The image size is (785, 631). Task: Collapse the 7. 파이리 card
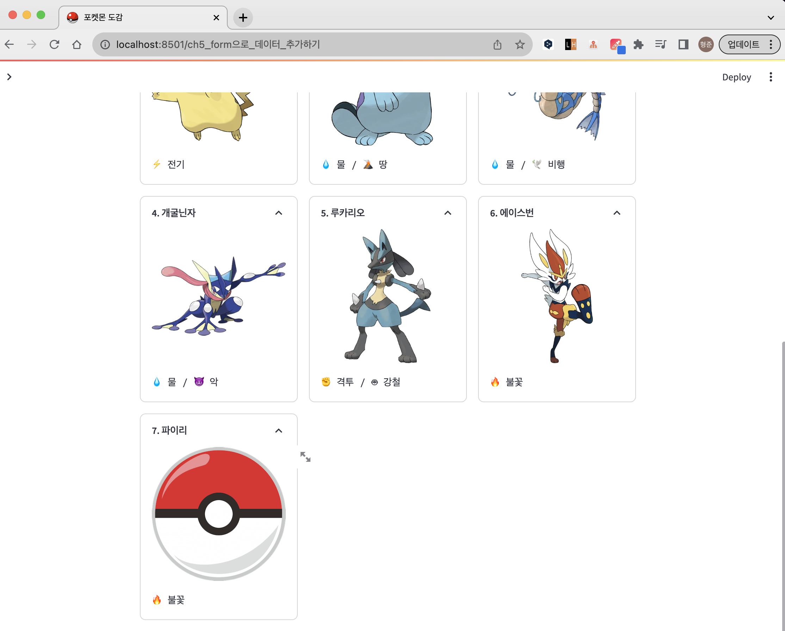pyautogui.click(x=279, y=431)
